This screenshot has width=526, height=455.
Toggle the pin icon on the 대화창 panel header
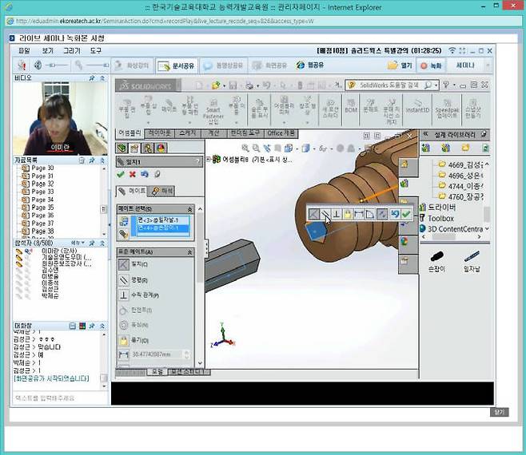(92, 326)
